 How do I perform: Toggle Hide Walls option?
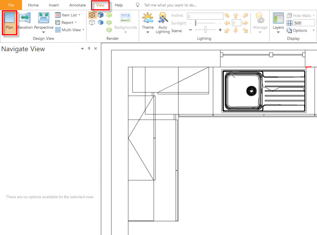coord(301,16)
